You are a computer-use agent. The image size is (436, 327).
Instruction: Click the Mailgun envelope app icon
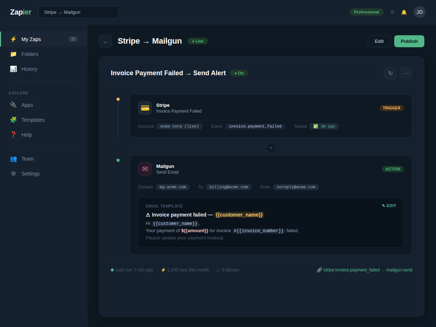tap(145, 169)
